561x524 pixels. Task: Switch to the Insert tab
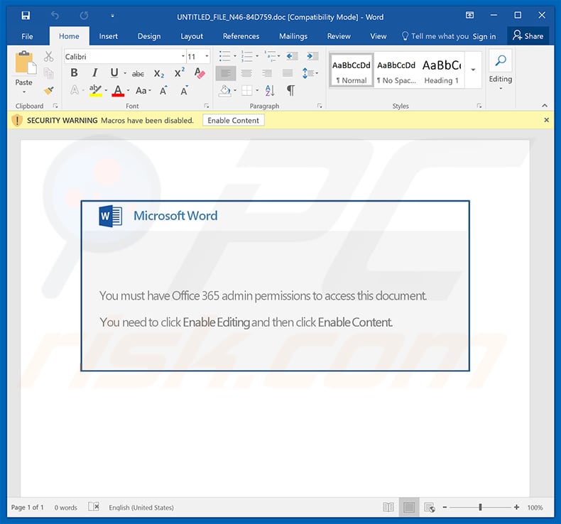pos(108,36)
